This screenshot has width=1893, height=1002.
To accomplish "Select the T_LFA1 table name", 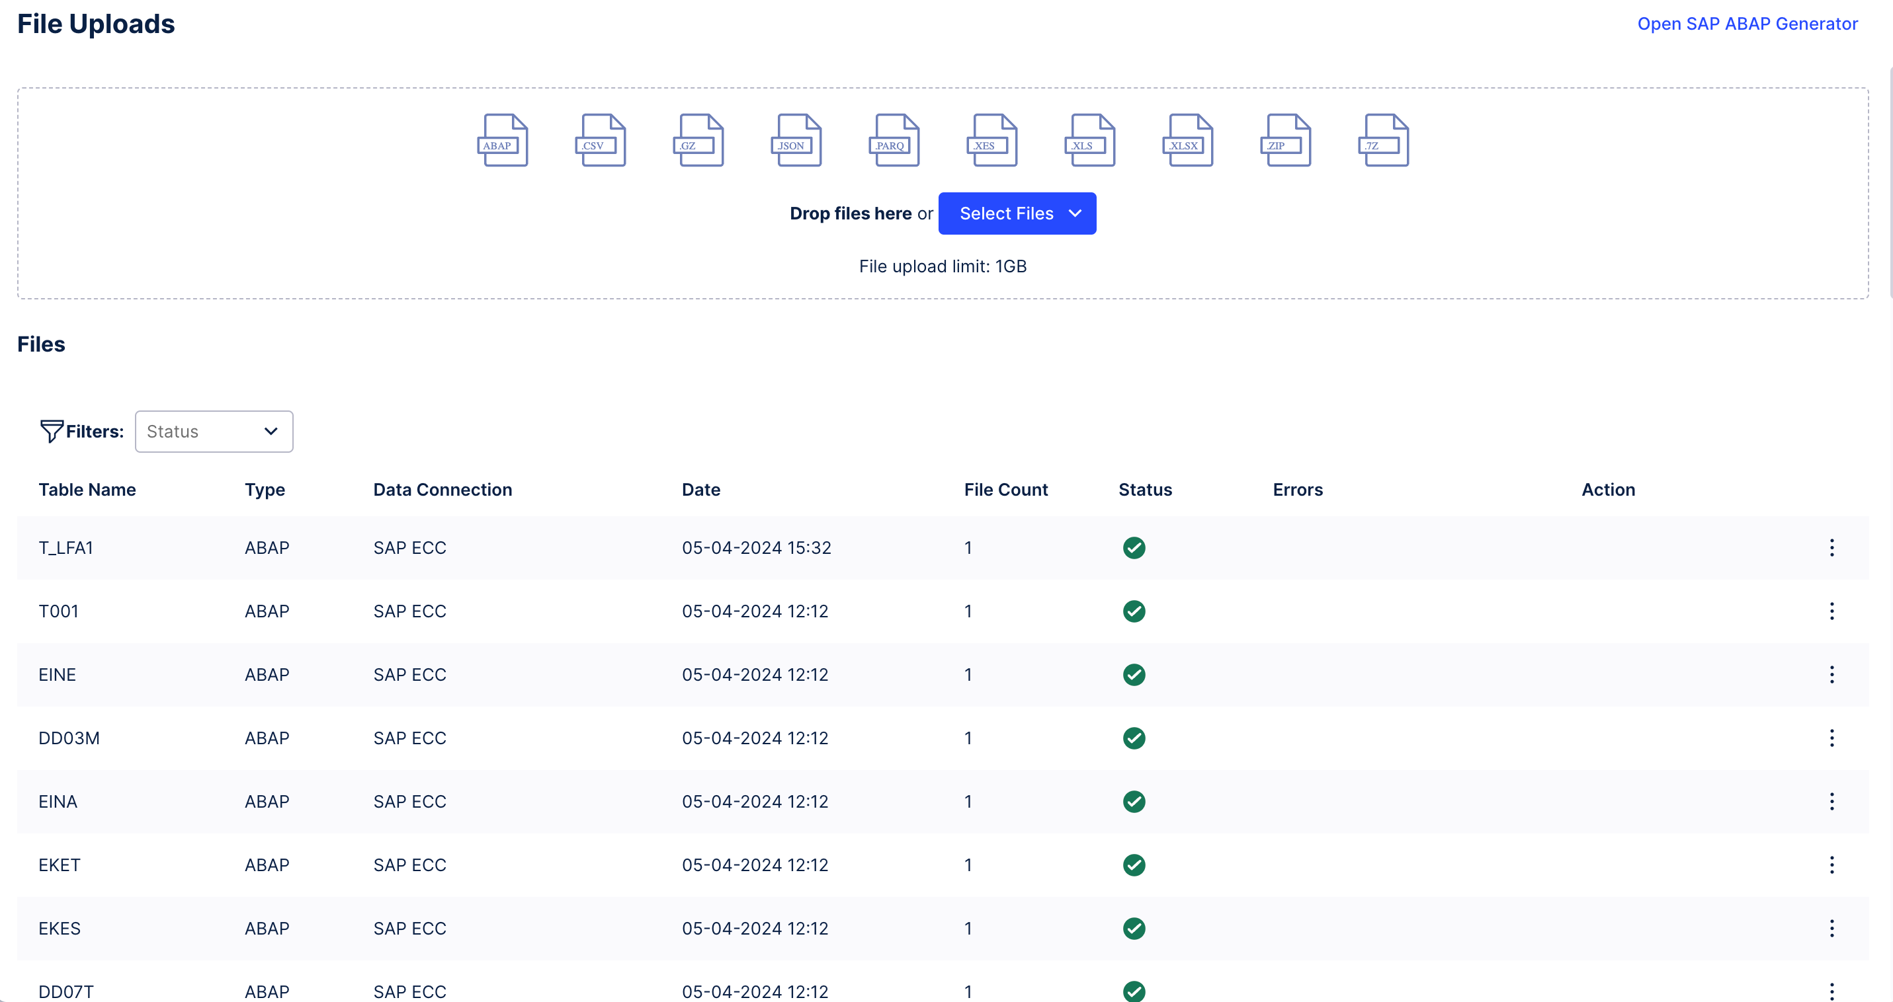I will pos(65,548).
